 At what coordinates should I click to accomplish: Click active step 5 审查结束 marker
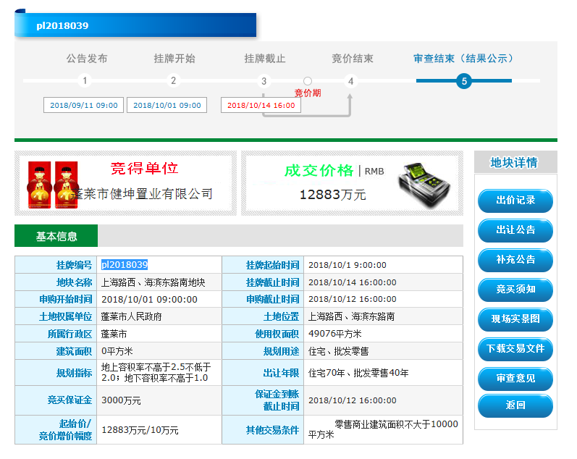coord(464,81)
